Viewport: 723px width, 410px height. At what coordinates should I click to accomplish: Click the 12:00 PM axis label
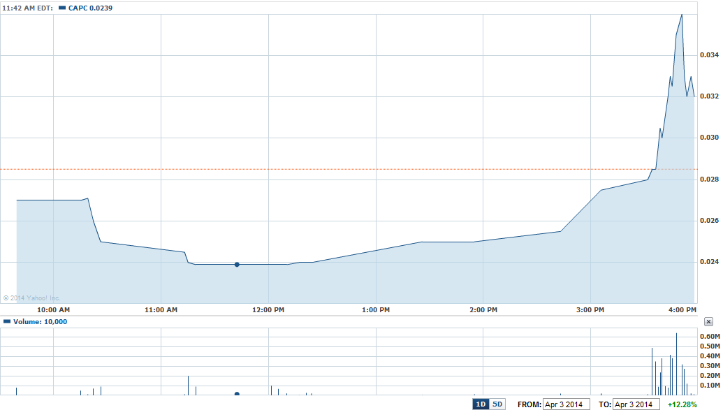(x=268, y=310)
